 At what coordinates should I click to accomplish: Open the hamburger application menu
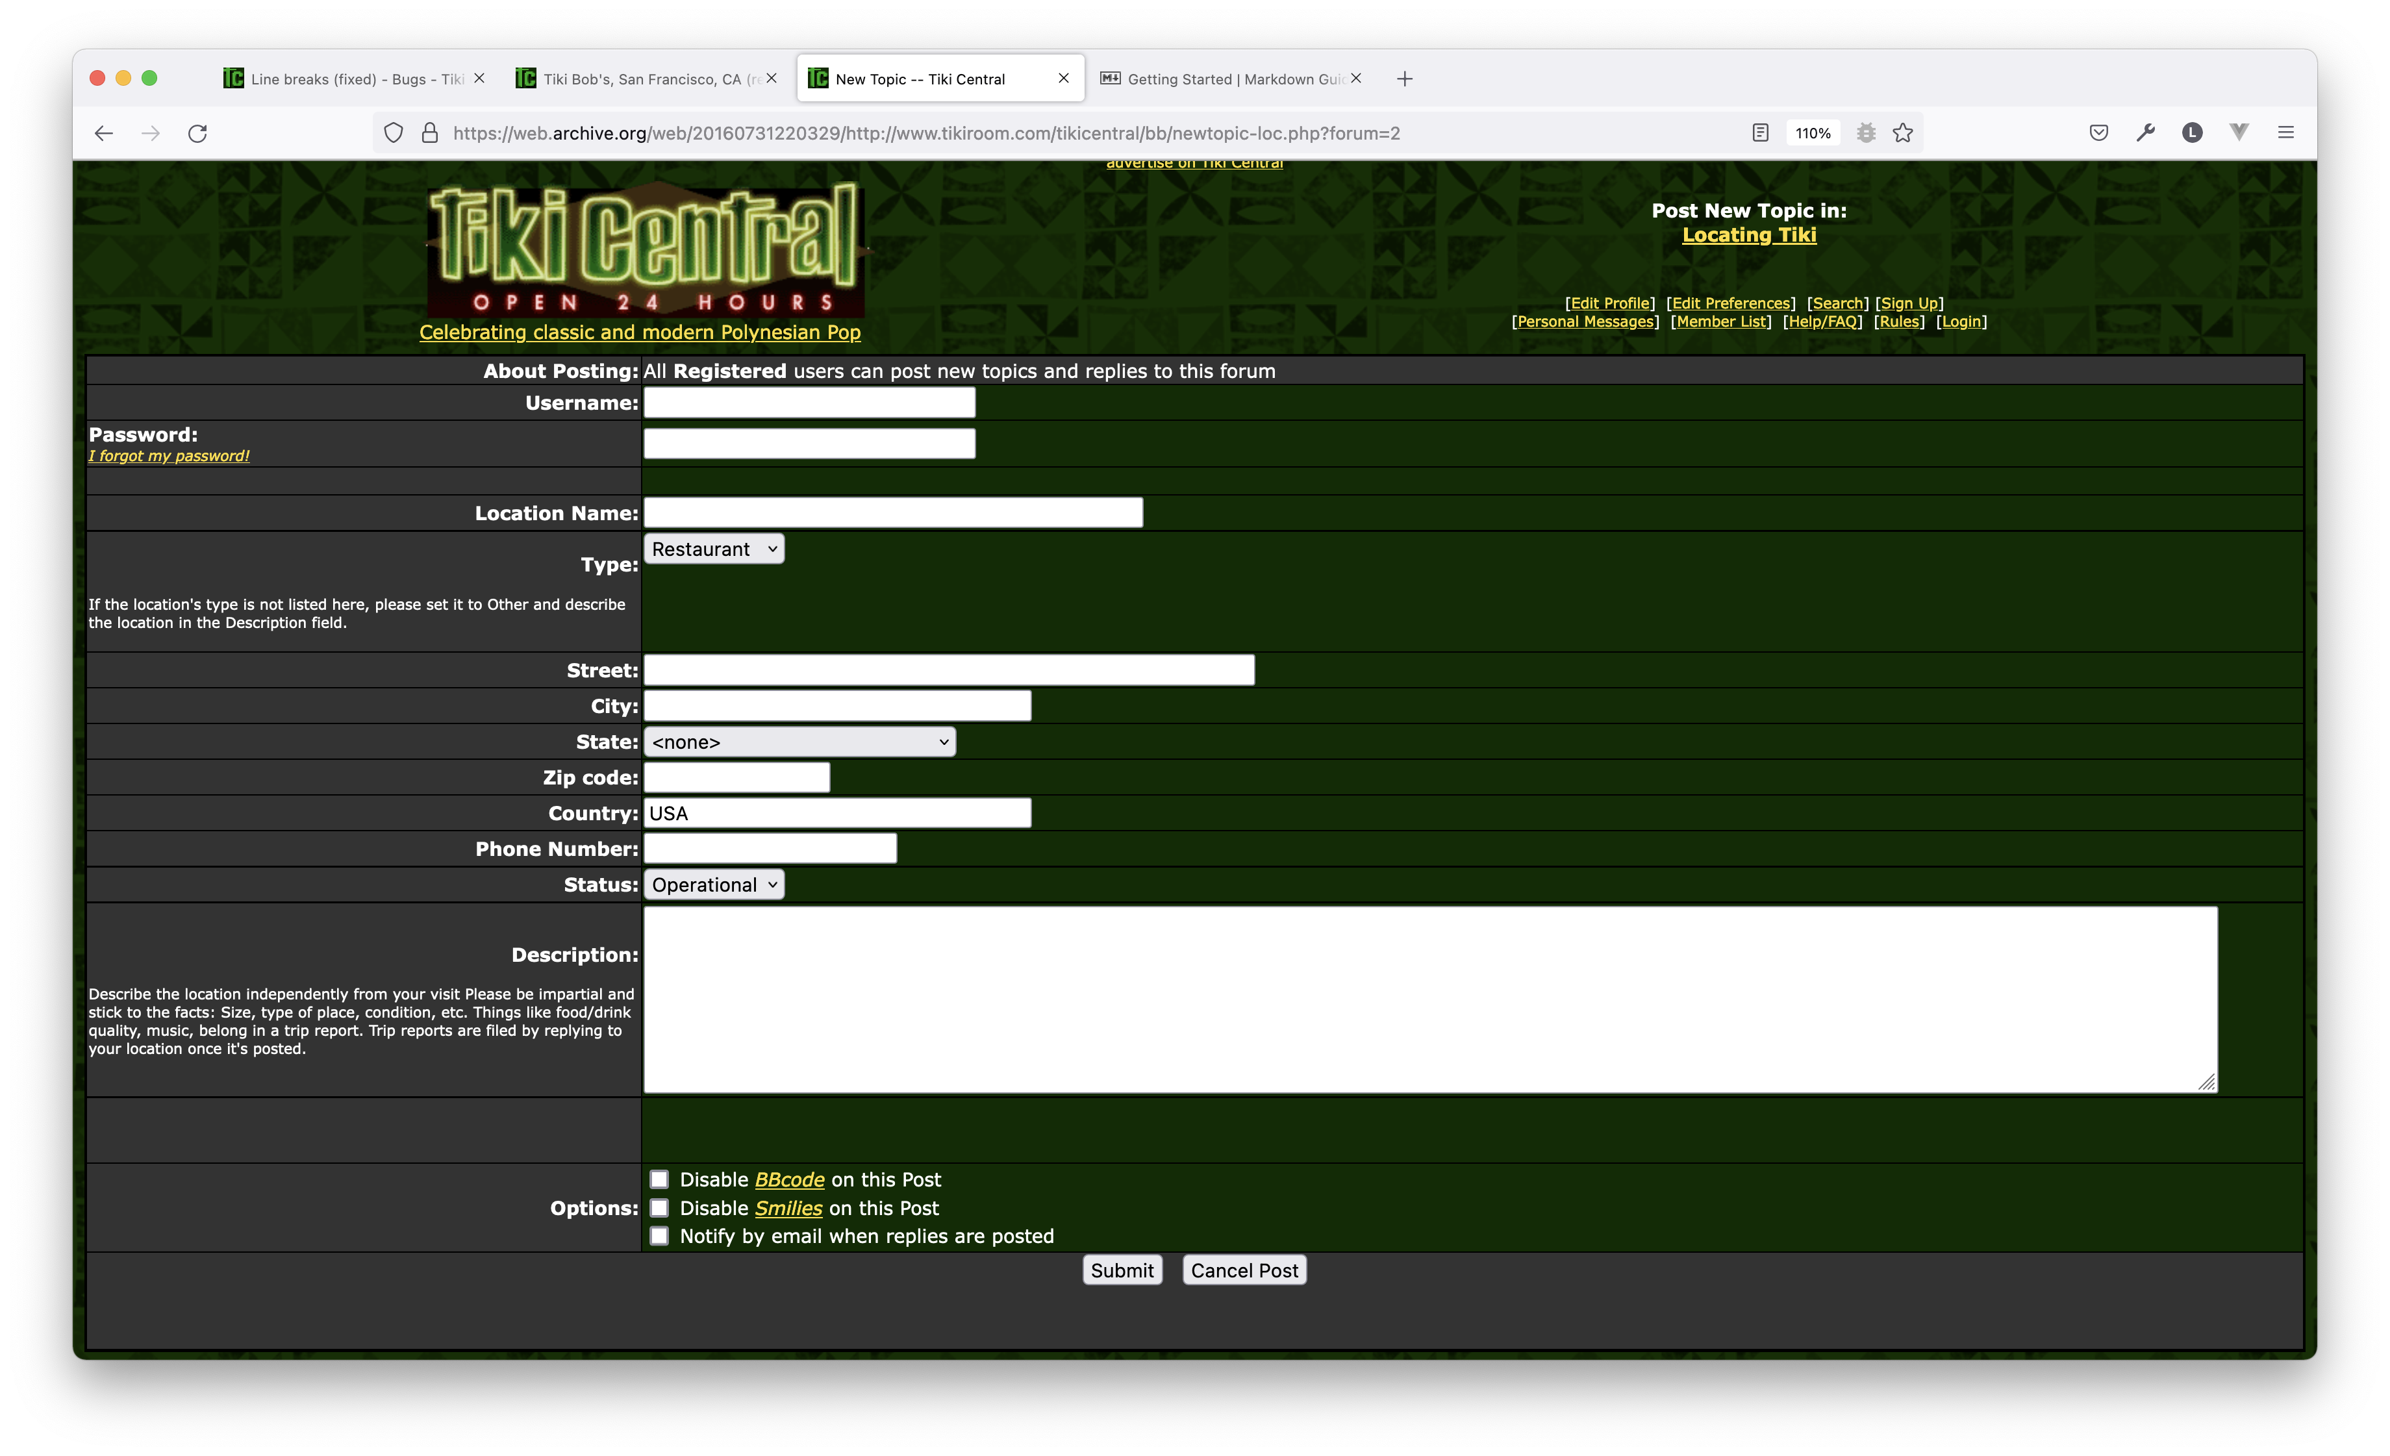pos(2285,133)
